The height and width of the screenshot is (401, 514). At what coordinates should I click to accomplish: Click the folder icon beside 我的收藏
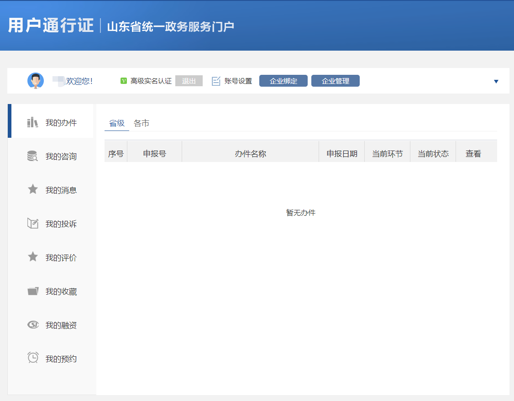(33, 291)
